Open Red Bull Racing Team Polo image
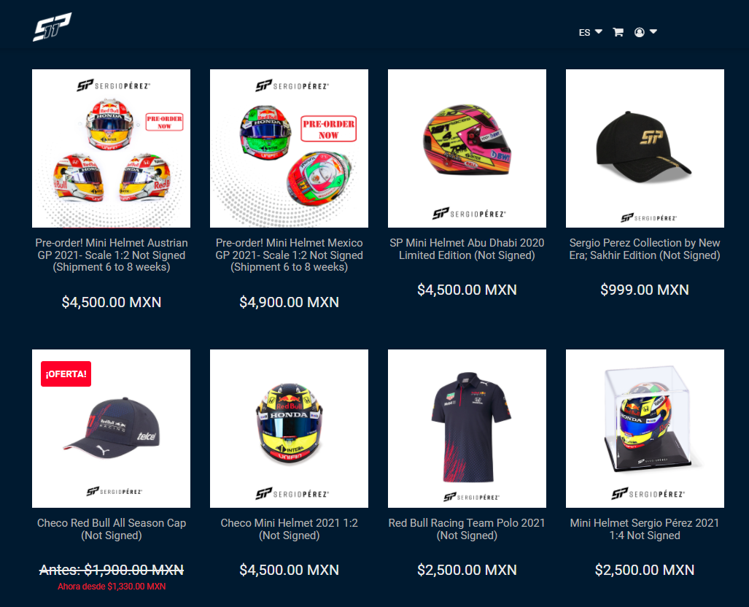Screen dimensions: 749x607 click(x=467, y=428)
